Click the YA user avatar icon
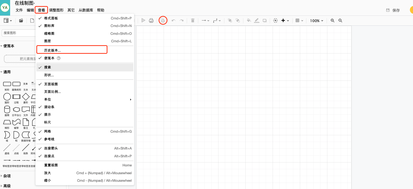 [5, 8]
